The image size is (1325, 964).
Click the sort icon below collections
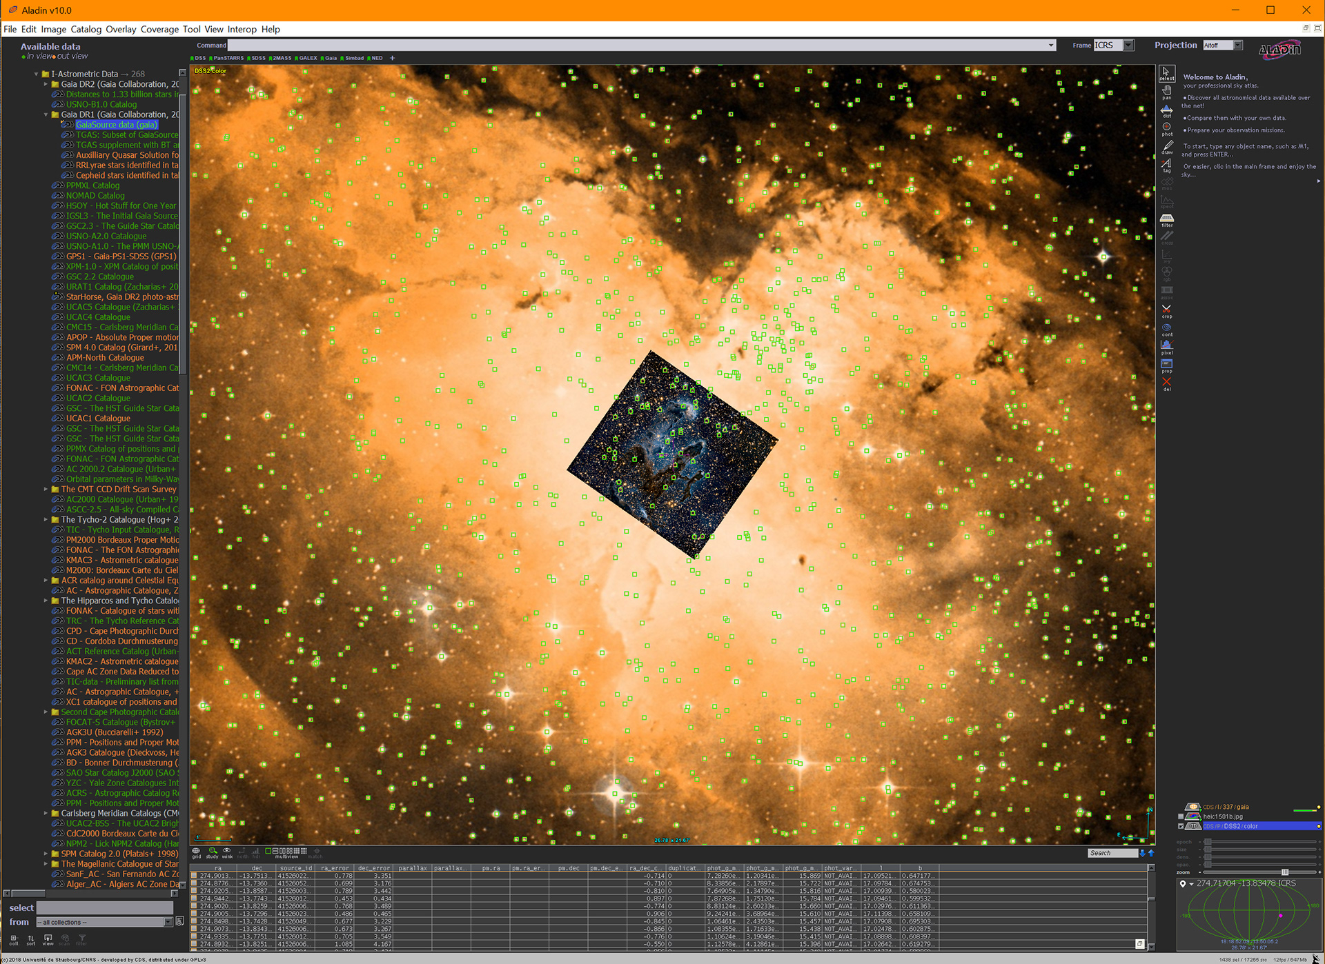(31, 940)
